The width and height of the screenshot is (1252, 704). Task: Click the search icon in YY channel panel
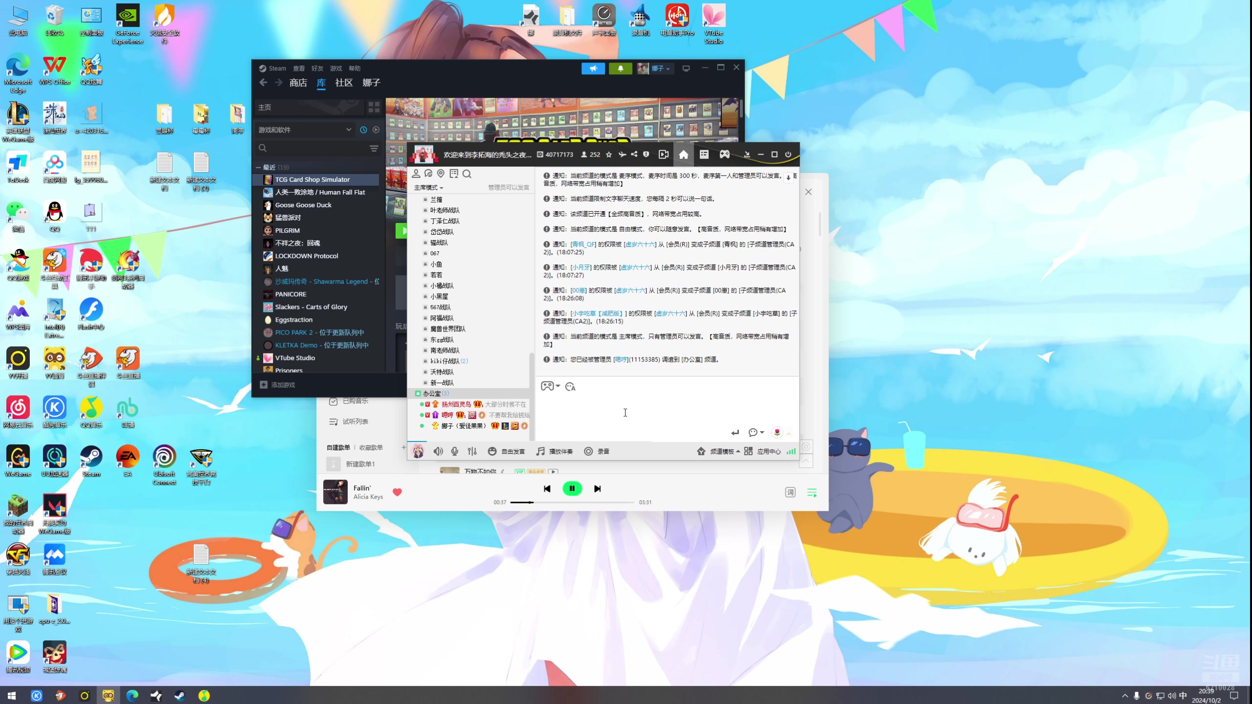click(x=467, y=174)
